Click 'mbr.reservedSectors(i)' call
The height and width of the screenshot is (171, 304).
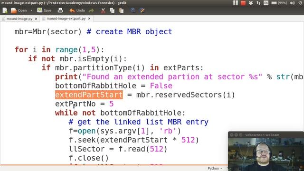[186, 95]
